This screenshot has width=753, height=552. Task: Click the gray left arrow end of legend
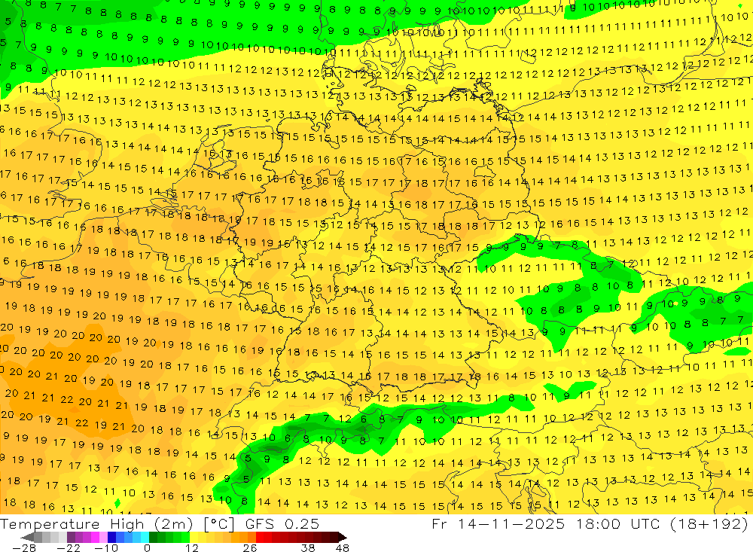coord(27,537)
